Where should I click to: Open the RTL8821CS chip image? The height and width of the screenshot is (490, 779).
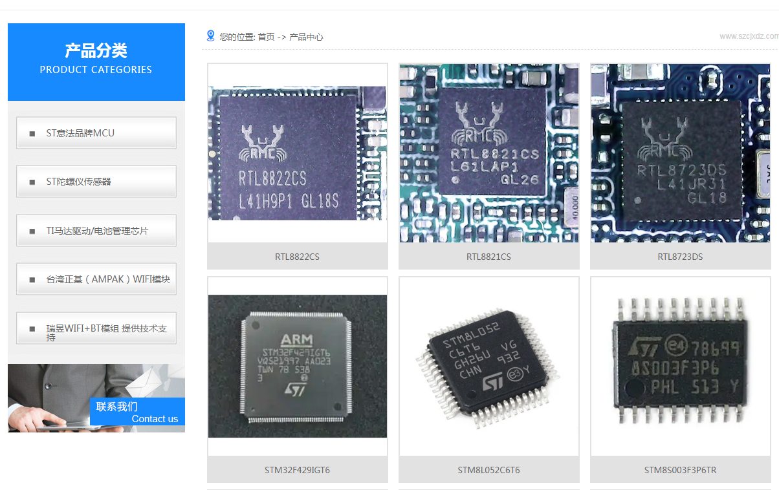point(489,153)
